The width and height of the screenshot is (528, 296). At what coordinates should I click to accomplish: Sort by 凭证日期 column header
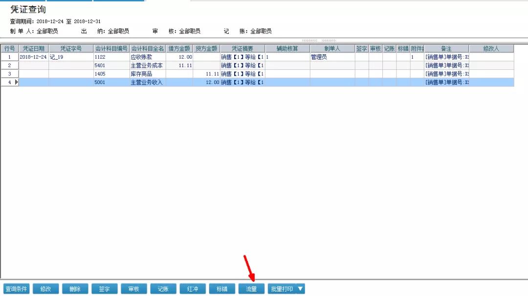(34, 49)
